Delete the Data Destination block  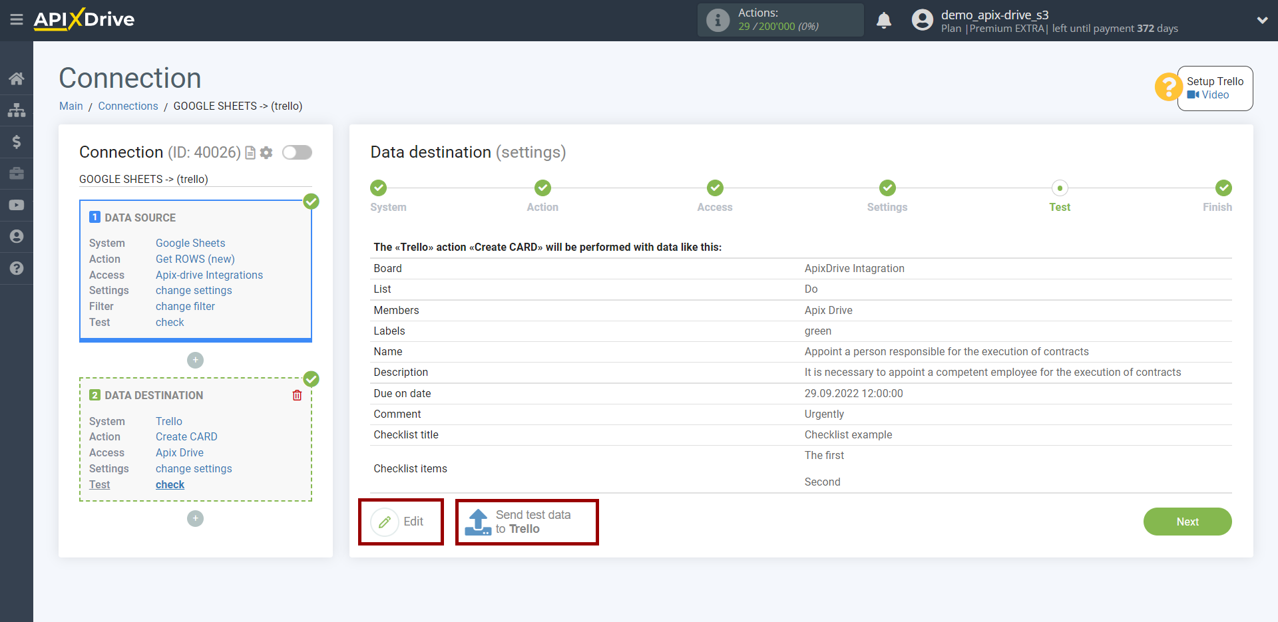coord(297,395)
